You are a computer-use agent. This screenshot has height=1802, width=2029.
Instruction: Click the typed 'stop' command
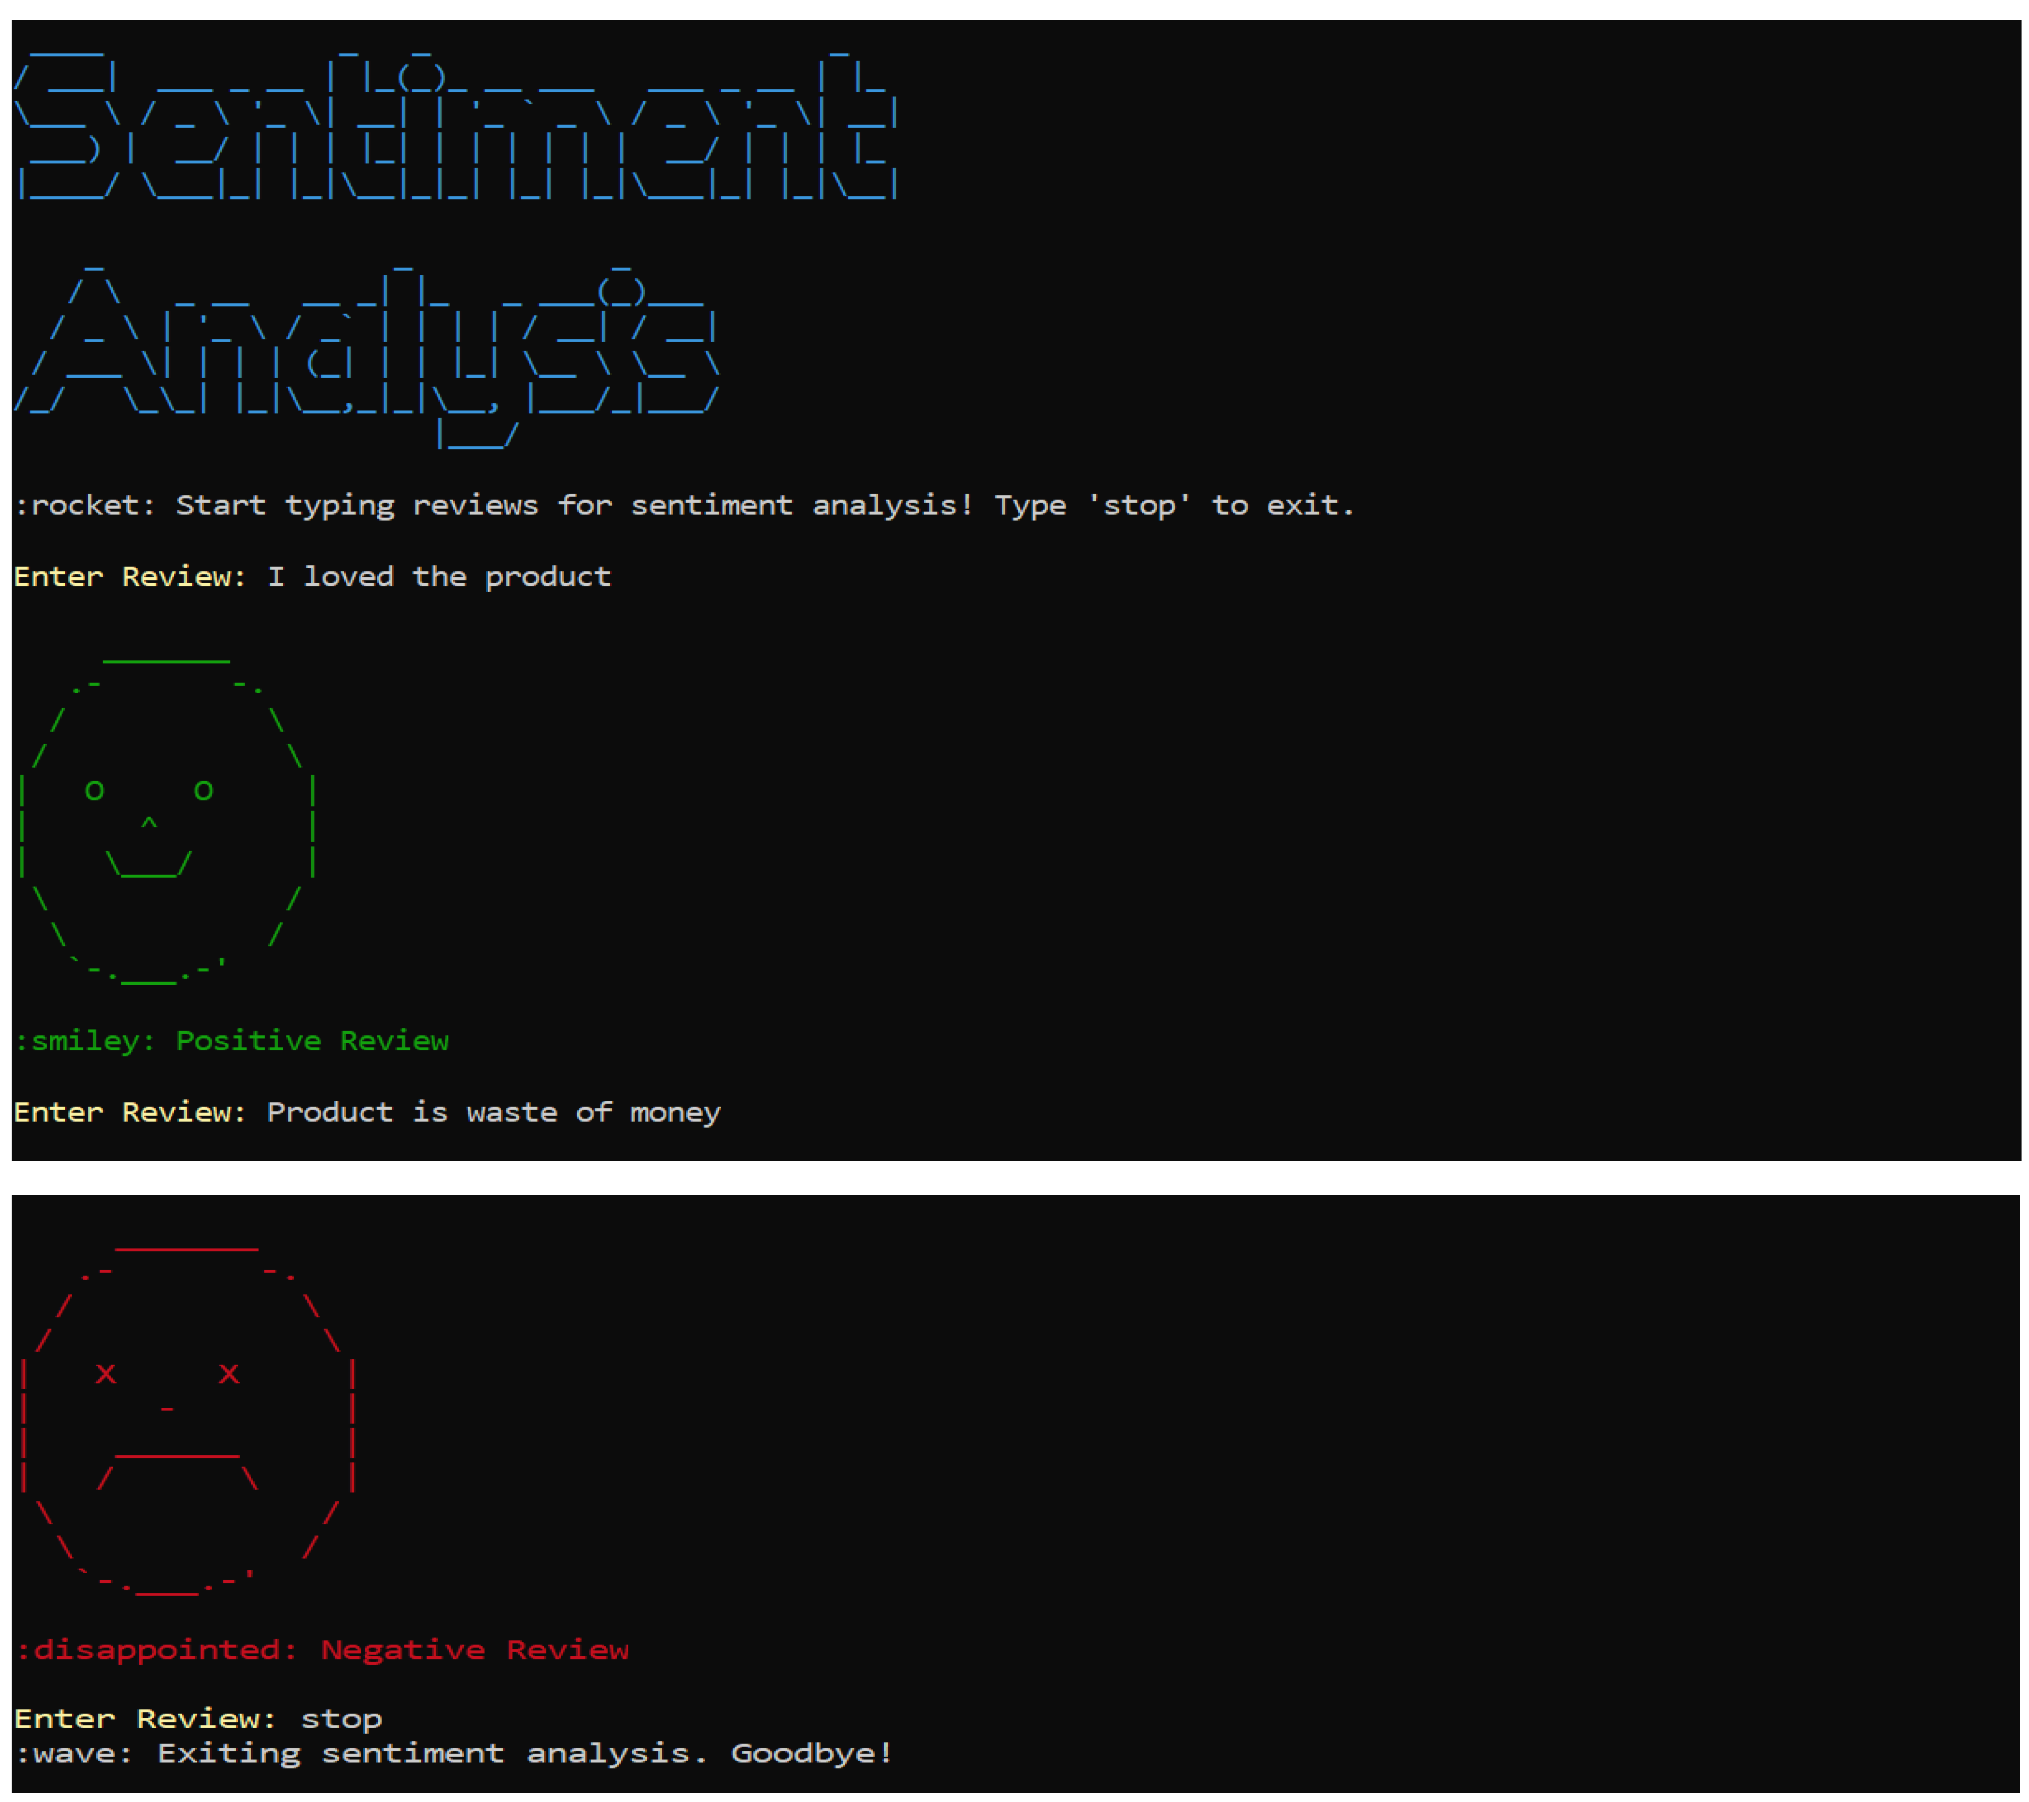[x=340, y=1718]
